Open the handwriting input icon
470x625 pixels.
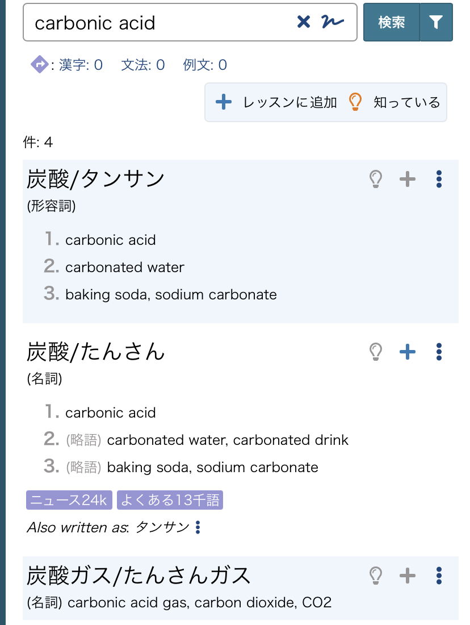click(333, 22)
